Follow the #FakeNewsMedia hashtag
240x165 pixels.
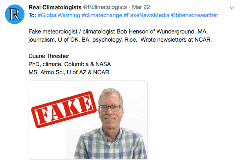147,16
